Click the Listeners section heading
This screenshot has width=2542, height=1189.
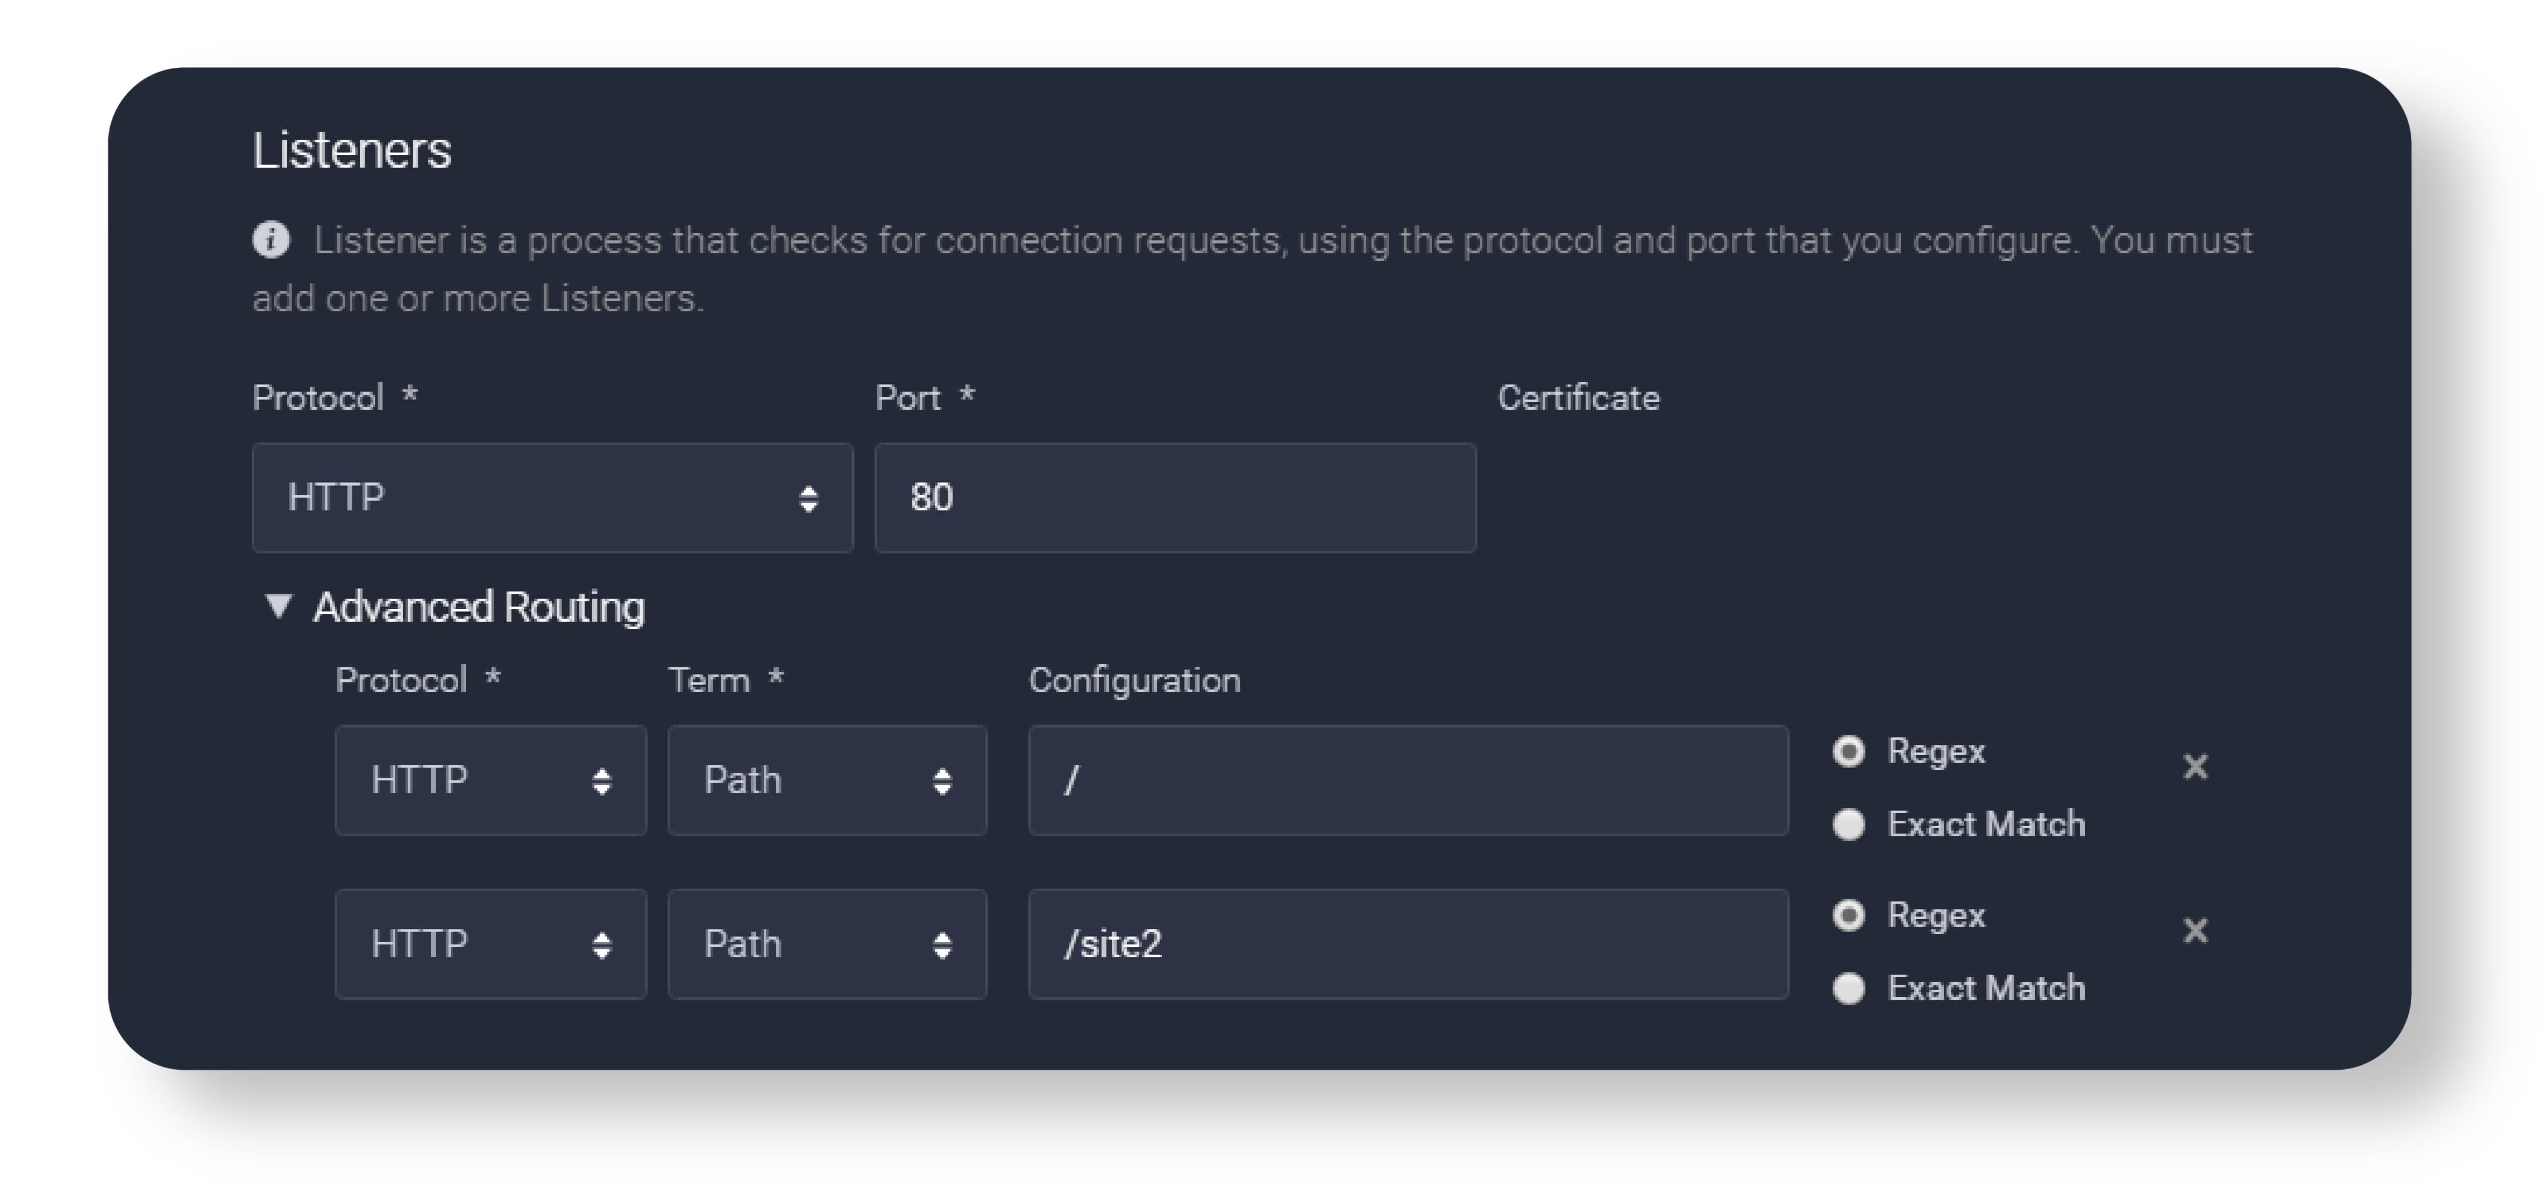(351, 151)
